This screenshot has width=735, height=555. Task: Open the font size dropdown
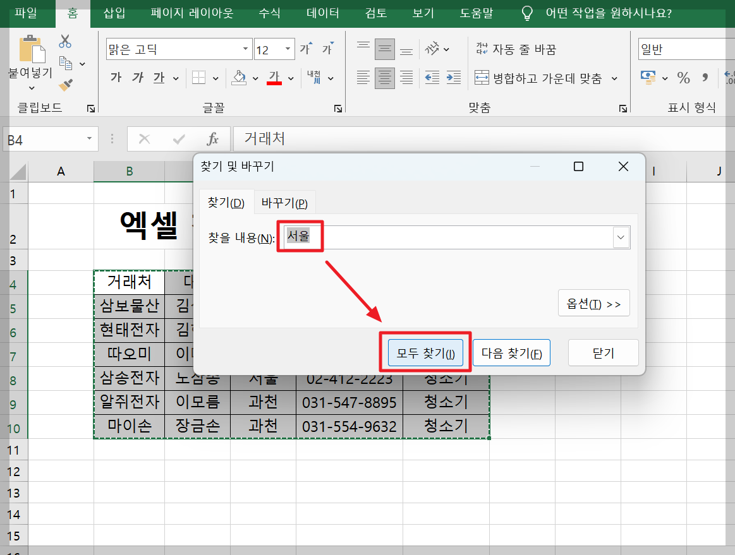tap(288, 48)
